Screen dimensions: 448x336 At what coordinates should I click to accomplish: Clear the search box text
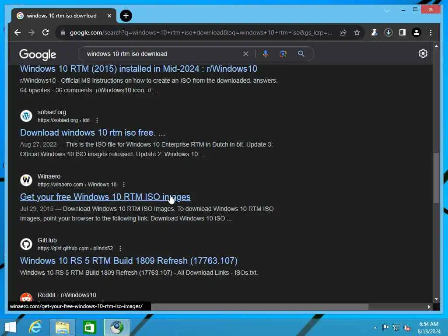click(246, 54)
